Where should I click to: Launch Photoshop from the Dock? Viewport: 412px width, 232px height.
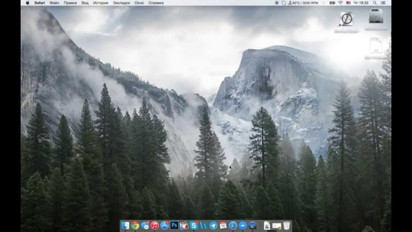point(174,225)
